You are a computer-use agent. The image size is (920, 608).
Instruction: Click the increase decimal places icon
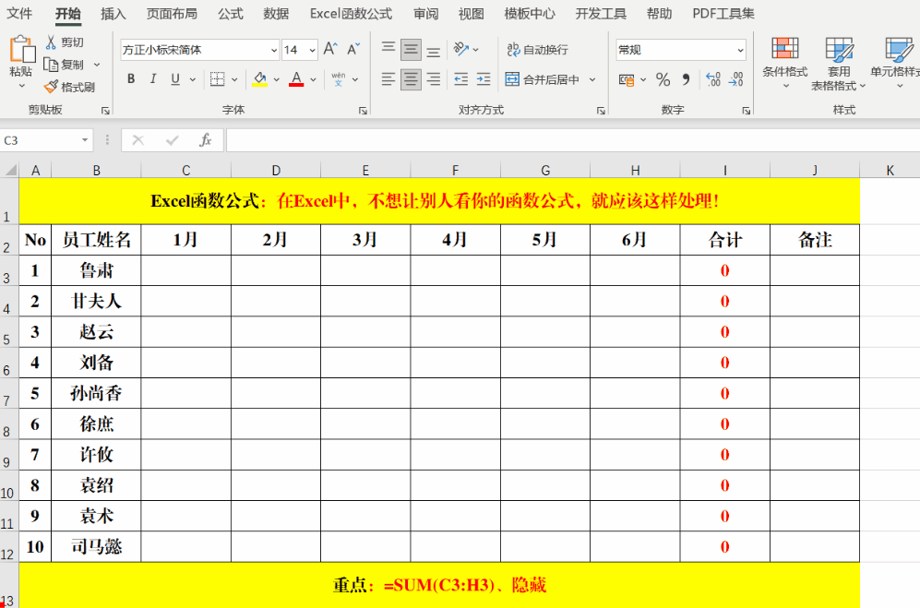pyautogui.click(x=713, y=79)
